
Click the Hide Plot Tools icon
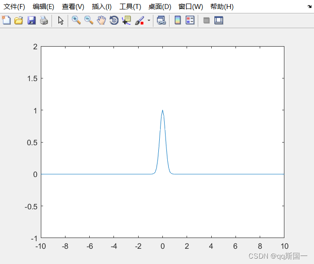click(x=206, y=21)
